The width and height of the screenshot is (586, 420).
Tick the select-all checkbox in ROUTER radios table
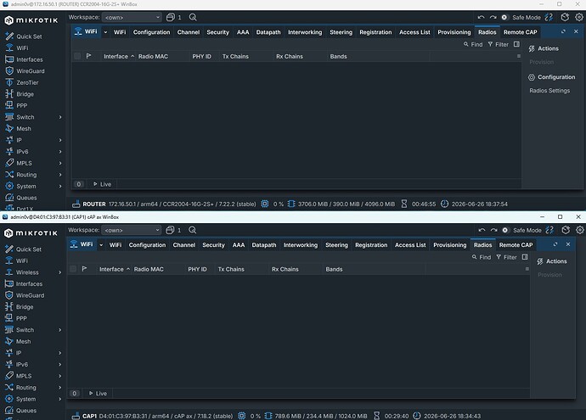pyautogui.click(x=77, y=56)
